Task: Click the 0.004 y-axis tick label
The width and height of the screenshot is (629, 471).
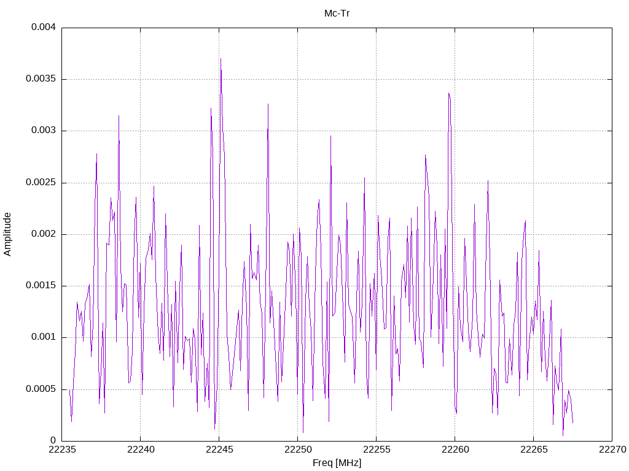Action: pyautogui.click(x=44, y=27)
